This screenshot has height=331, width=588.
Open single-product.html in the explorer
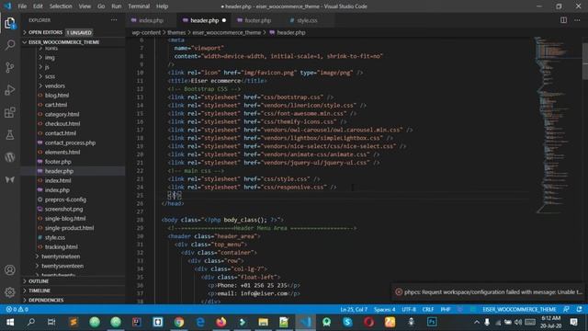coord(70,228)
